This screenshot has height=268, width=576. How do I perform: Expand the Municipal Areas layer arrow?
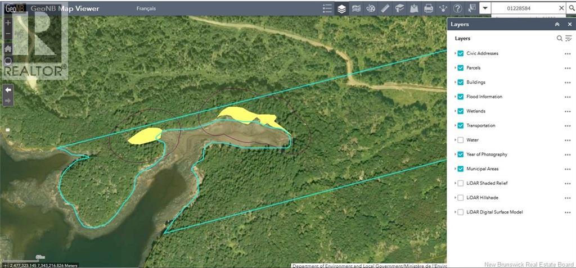coord(455,169)
